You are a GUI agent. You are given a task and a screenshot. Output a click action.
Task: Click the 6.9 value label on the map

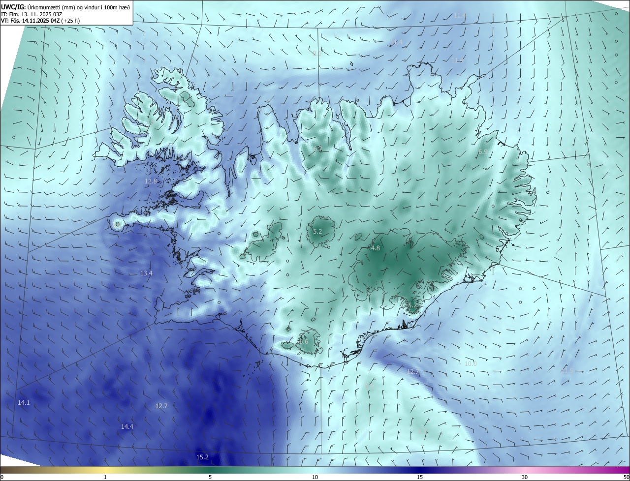pyautogui.click(x=482, y=152)
